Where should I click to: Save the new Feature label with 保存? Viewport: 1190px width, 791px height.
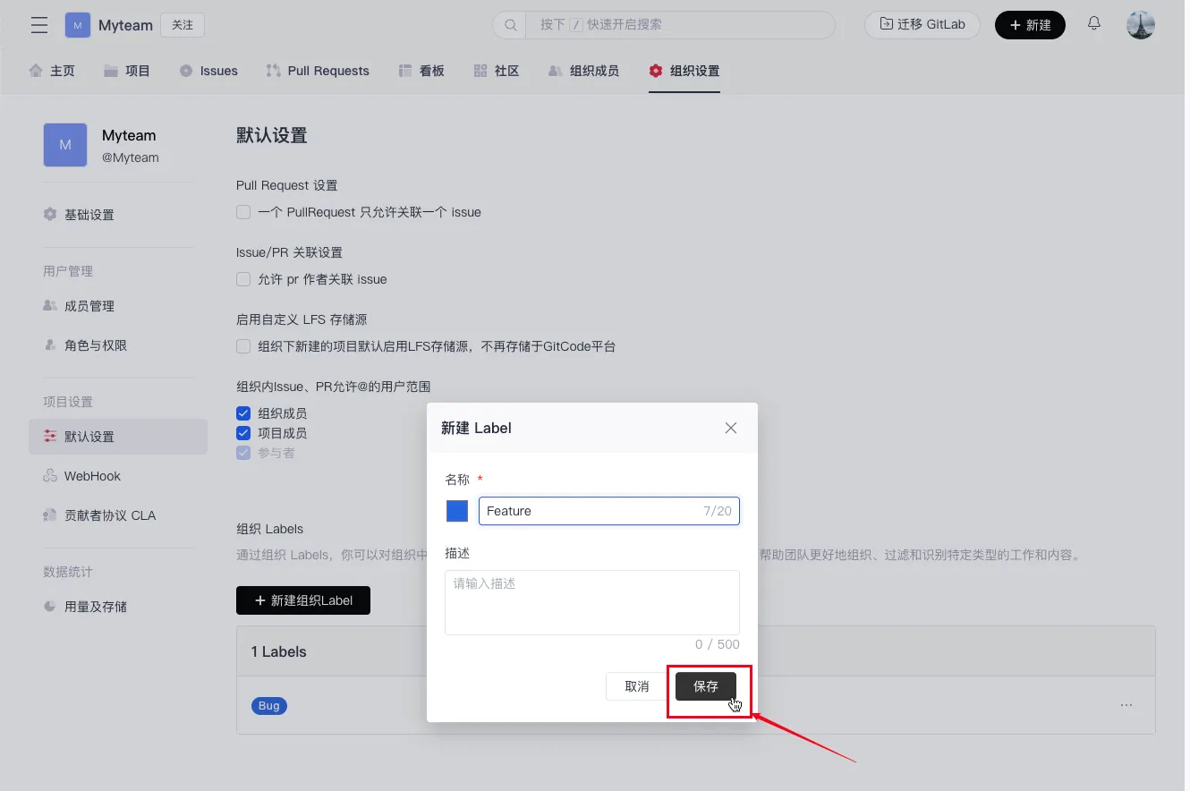[705, 686]
